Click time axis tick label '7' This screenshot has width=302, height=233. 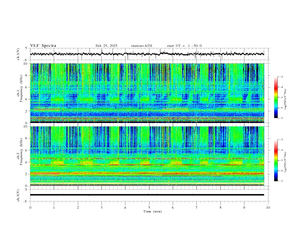pyautogui.click(x=197, y=207)
